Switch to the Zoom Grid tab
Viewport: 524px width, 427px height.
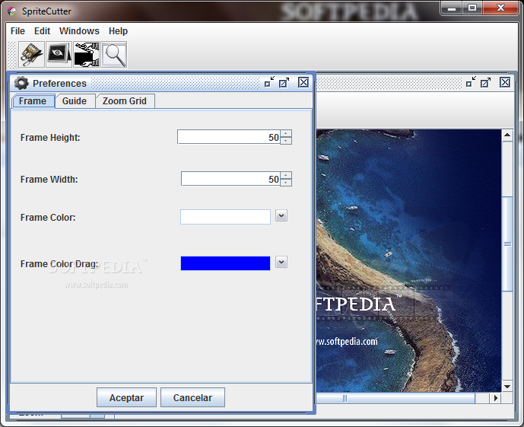point(124,101)
